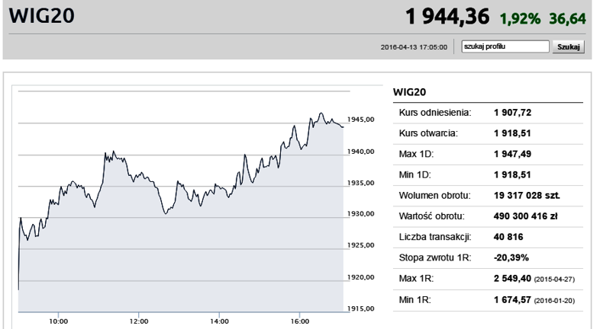Click the 'Wolumen obrotu:' label
This screenshot has width=600, height=329.
(x=434, y=196)
